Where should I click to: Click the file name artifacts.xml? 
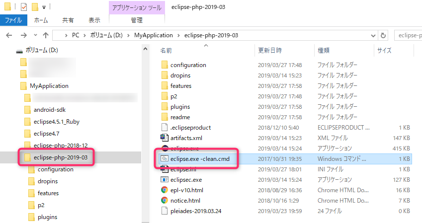[186, 138]
